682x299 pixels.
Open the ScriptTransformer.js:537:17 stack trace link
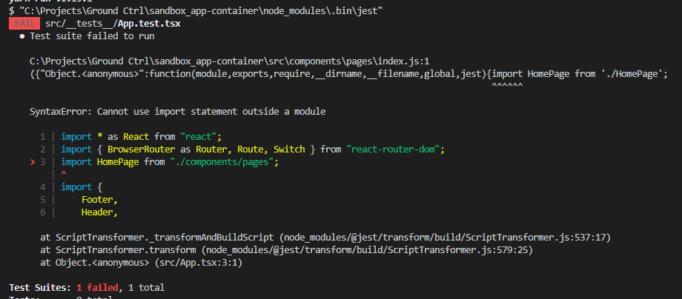coord(446,238)
